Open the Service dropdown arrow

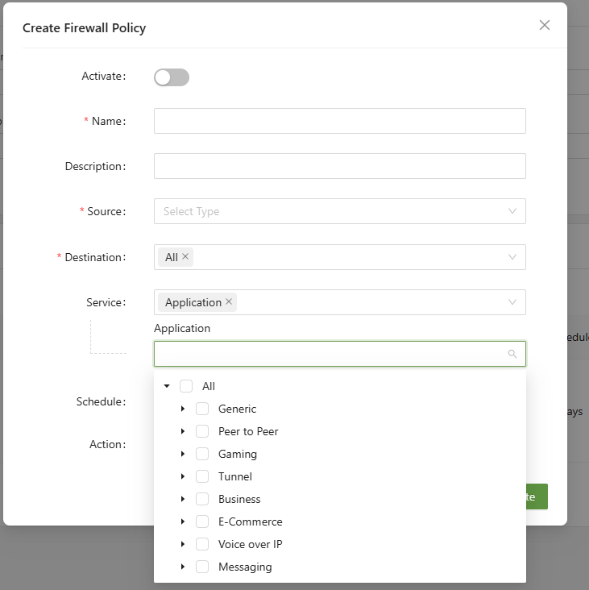pyautogui.click(x=512, y=302)
